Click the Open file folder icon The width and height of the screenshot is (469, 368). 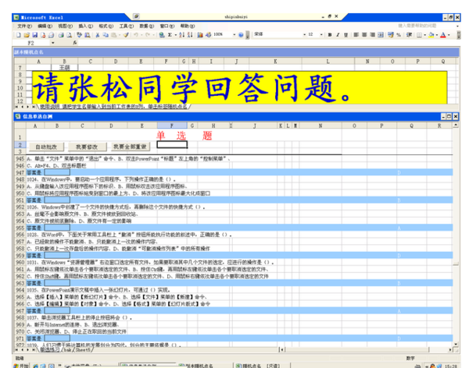coord(27,35)
